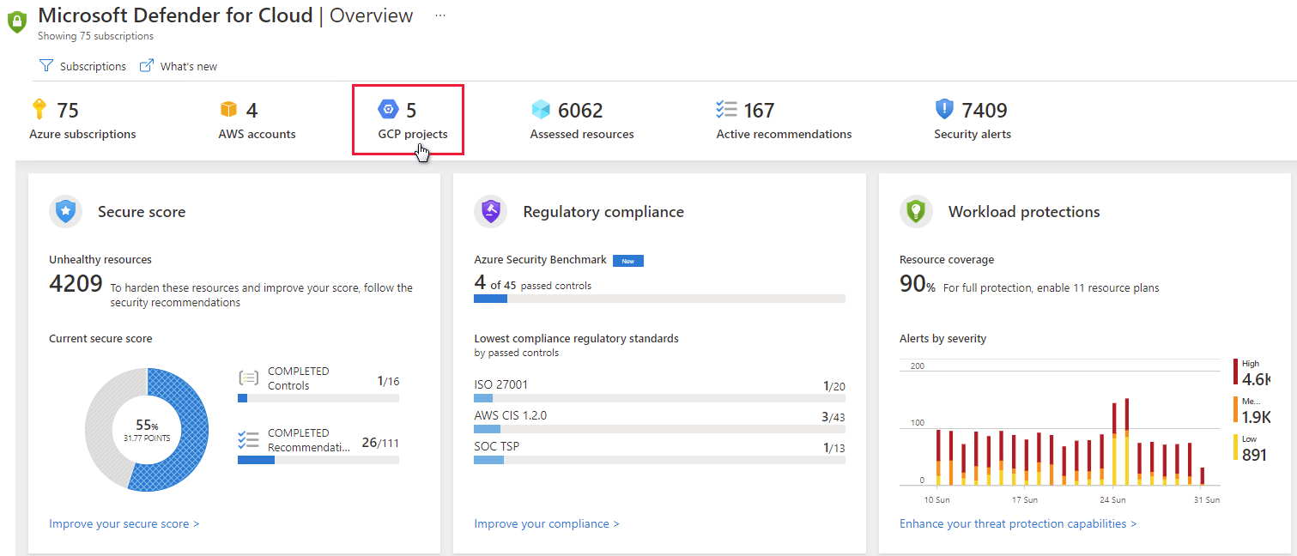Click the 4.6K high alerts count
This screenshot has width=1297, height=556.
click(1256, 379)
